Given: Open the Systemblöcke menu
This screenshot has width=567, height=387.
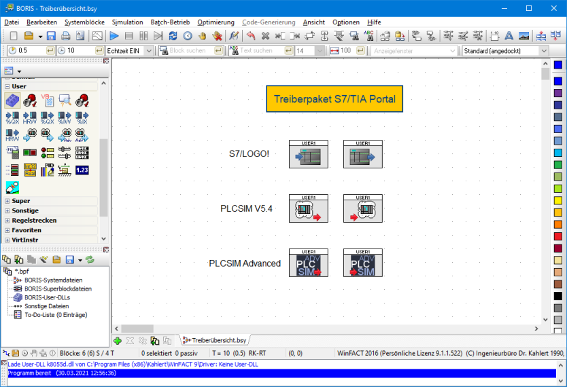Looking at the screenshot, I should coord(84,22).
